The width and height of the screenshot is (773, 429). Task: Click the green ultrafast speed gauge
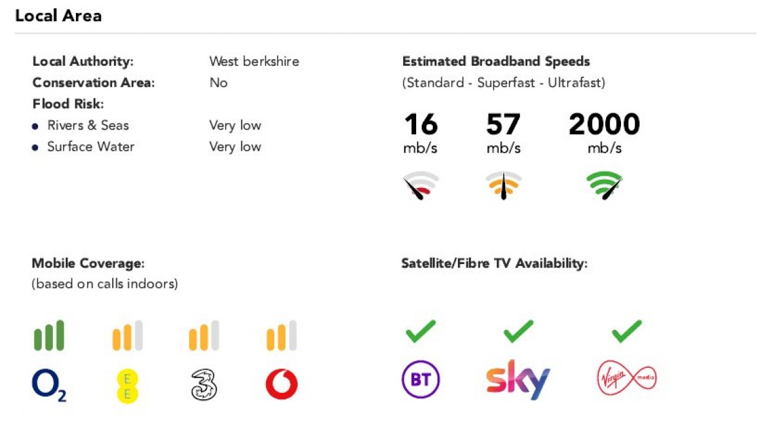(x=604, y=186)
